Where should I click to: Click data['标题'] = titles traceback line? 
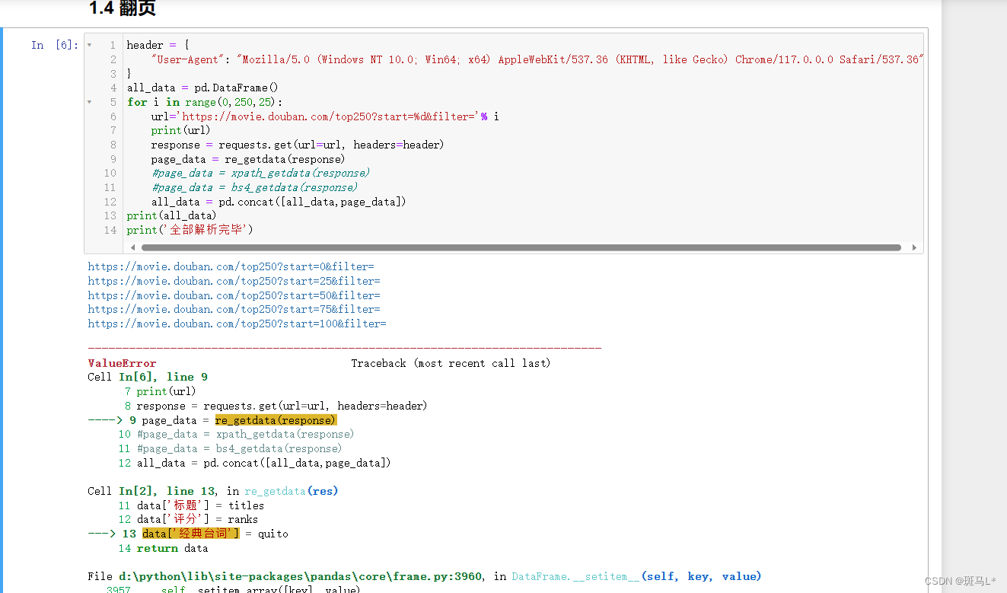pyautogui.click(x=201, y=505)
